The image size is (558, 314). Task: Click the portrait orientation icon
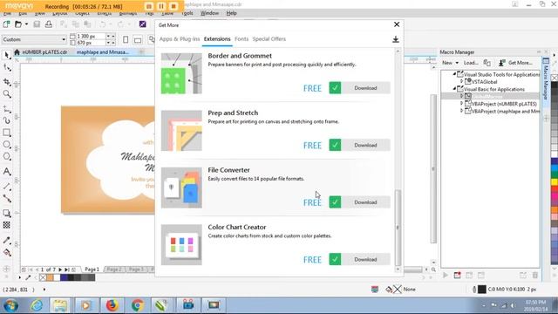pyautogui.click(x=126, y=39)
